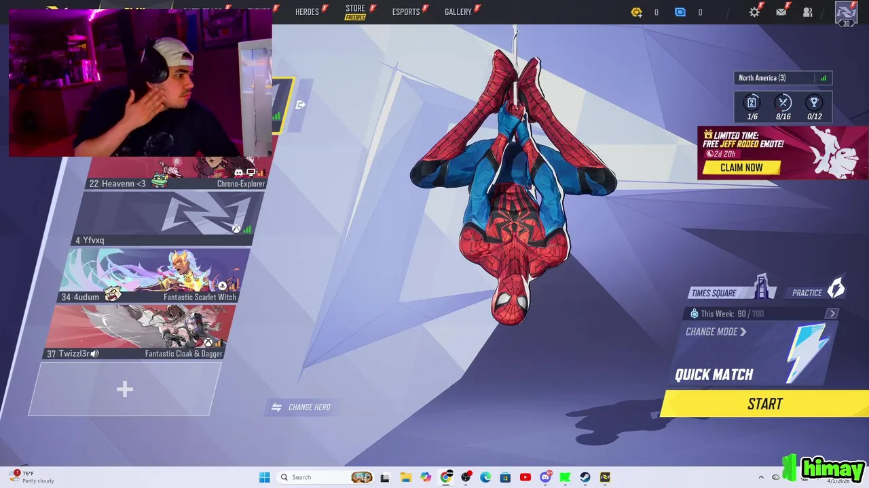Viewport: 869px width, 488px height.
Task: Click the Discord icon on Heavenn card
Action: click(x=239, y=173)
